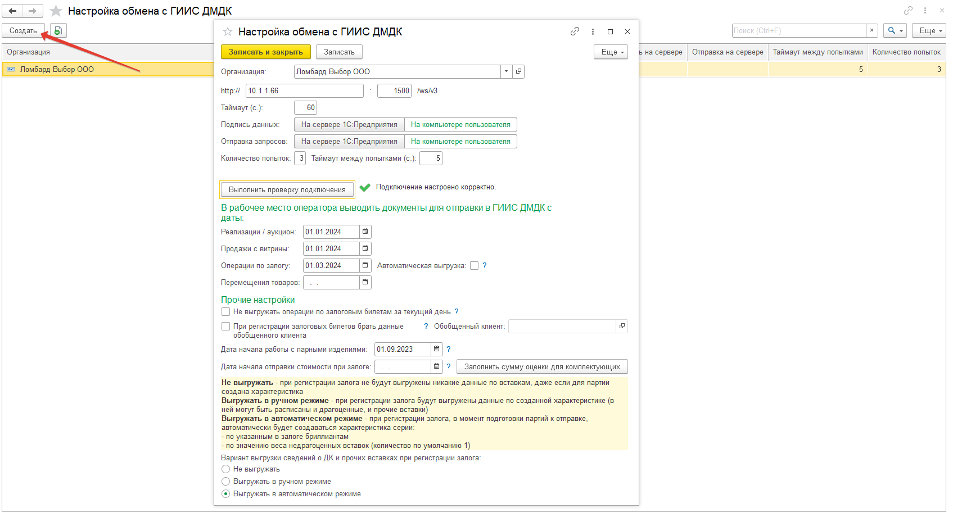The width and height of the screenshot is (953, 512).
Task: Enable Автоматическая выгрузка checkbox
Action: point(474,266)
